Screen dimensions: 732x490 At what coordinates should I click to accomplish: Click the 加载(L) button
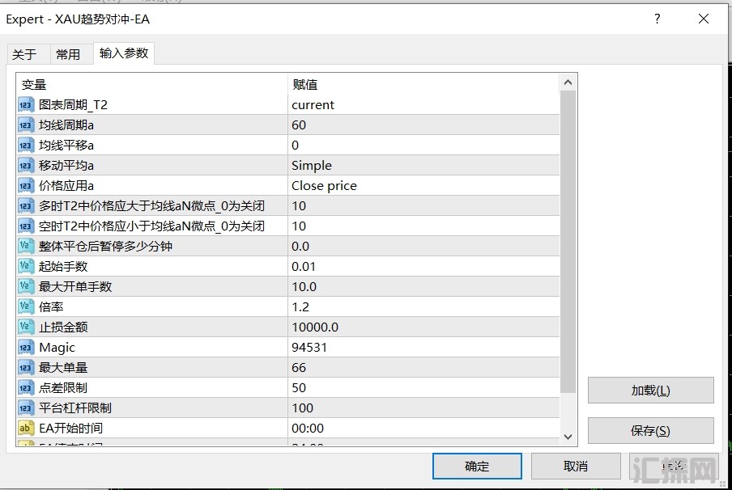(650, 391)
